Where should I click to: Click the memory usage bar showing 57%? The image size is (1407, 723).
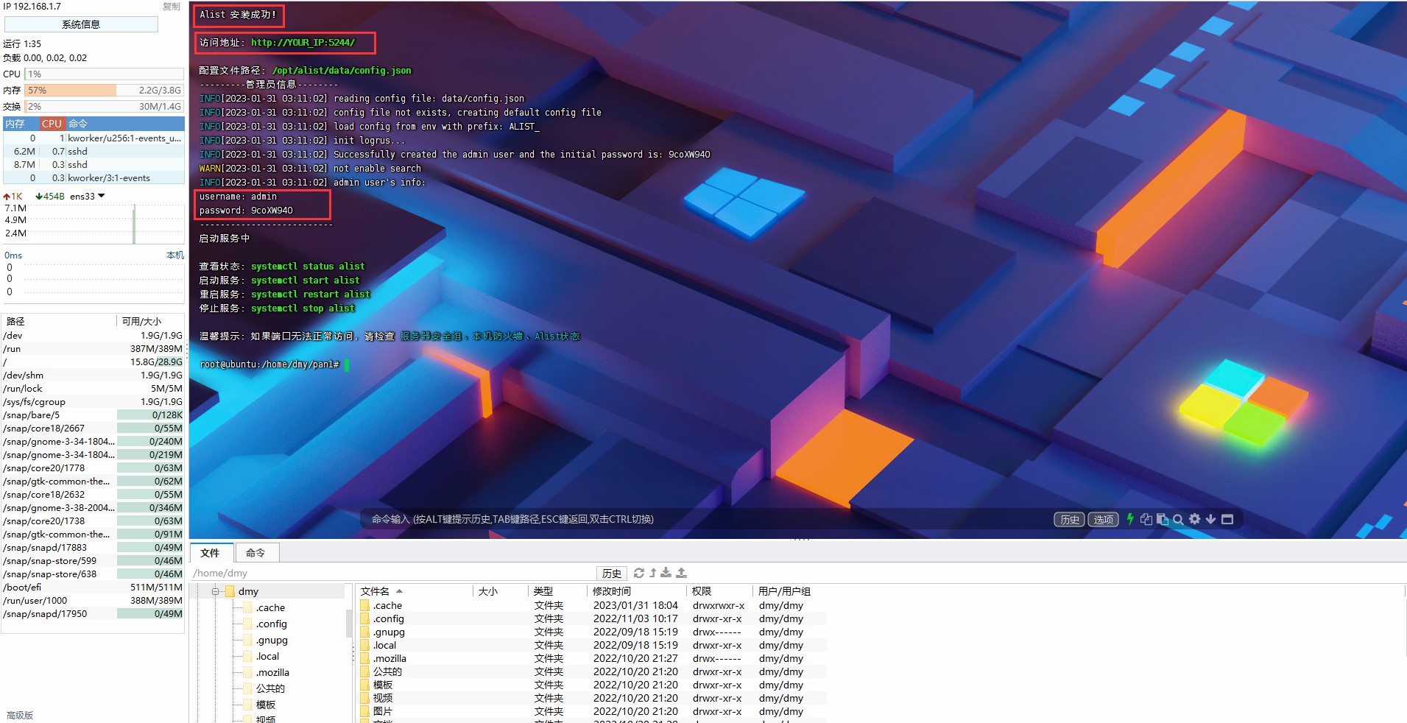coord(105,90)
